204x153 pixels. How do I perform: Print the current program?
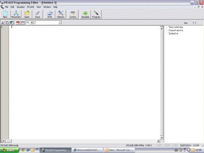click(50, 14)
